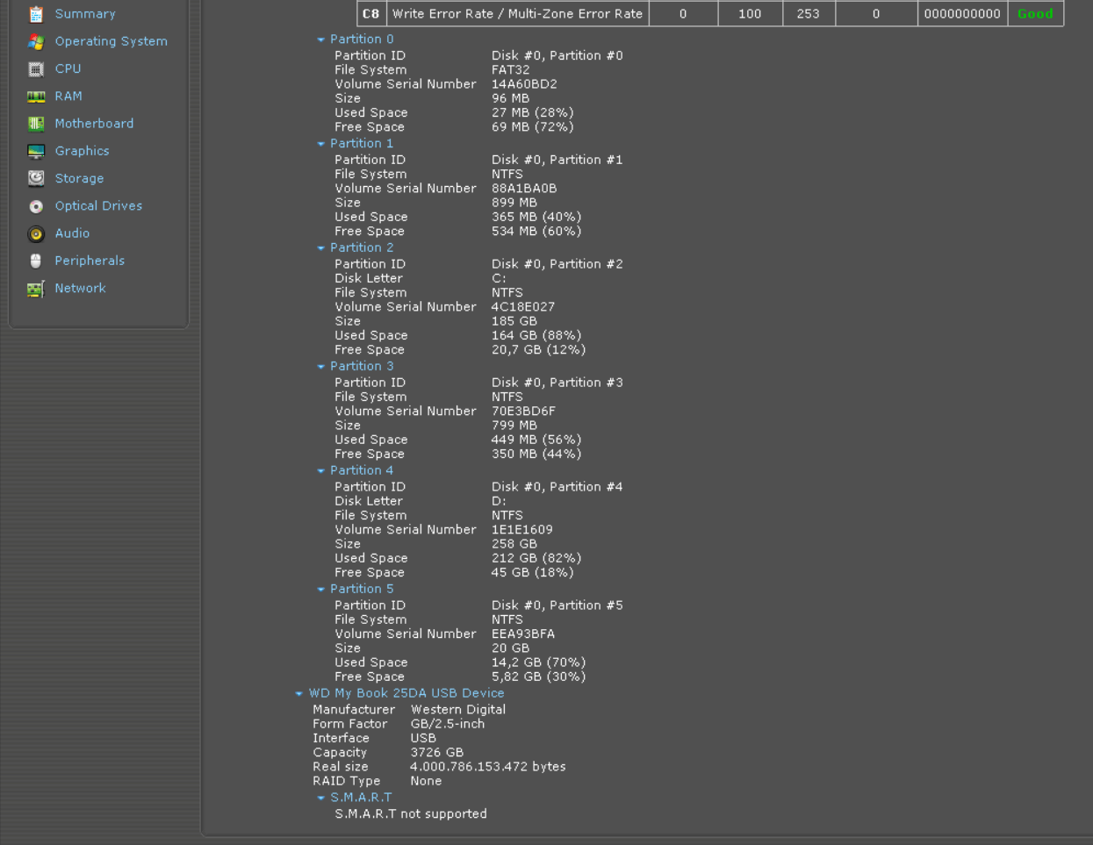This screenshot has height=845, width=1093.
Task: Open the Graphics section
Action: click(x=82, y=151)
